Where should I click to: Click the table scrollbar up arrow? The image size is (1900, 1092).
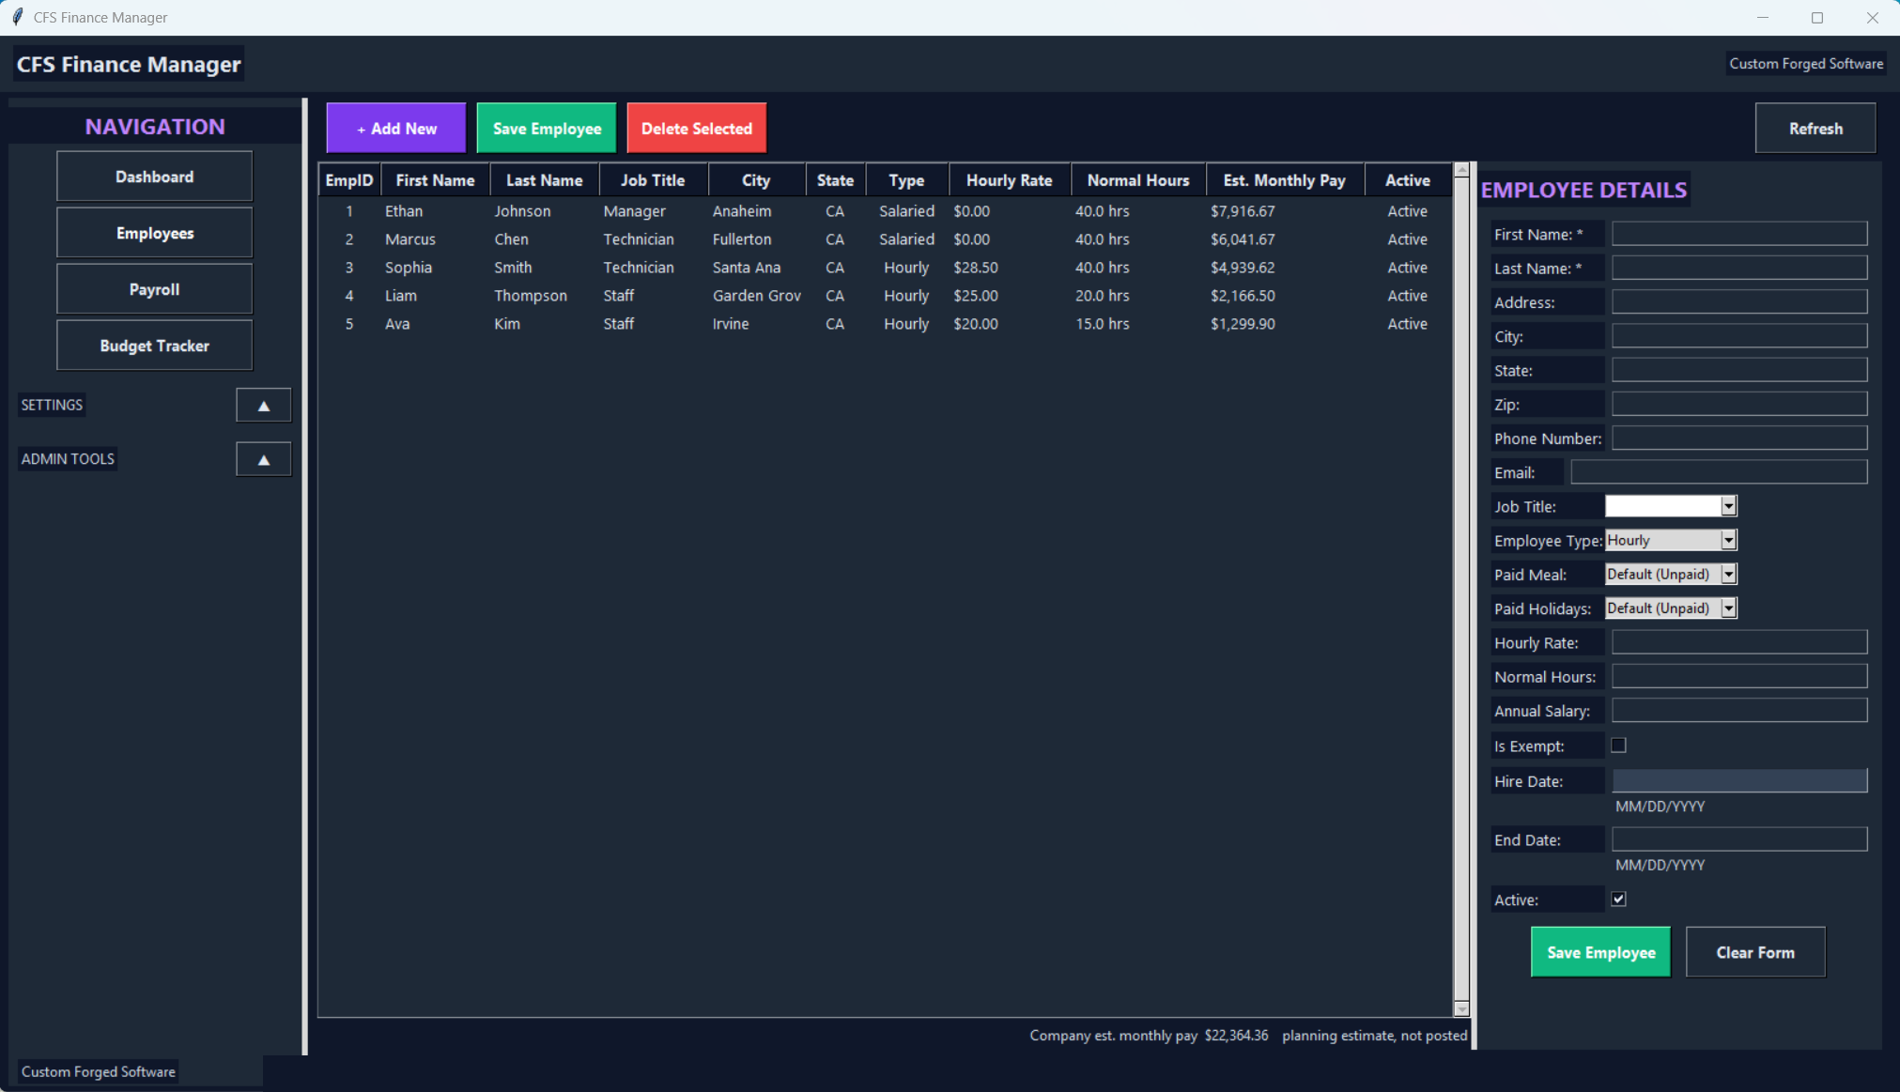[x=1461, y=170]
